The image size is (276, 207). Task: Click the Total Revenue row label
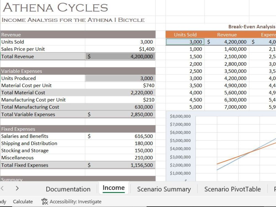(x=18, y=57)
